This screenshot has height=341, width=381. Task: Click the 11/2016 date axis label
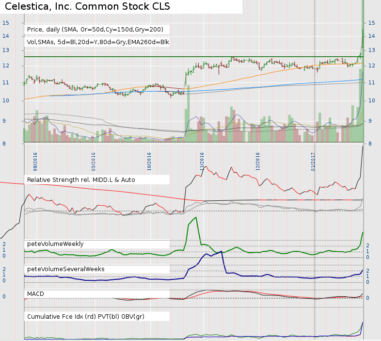(202, 162)
